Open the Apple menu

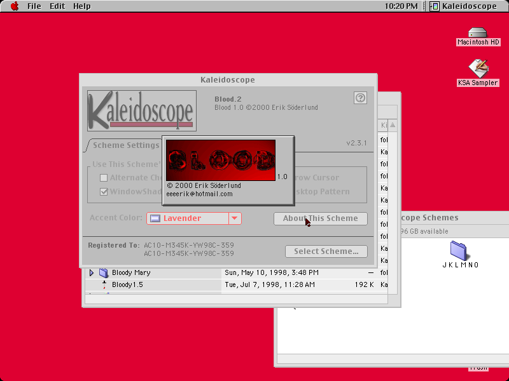click(x=15, y=6)
